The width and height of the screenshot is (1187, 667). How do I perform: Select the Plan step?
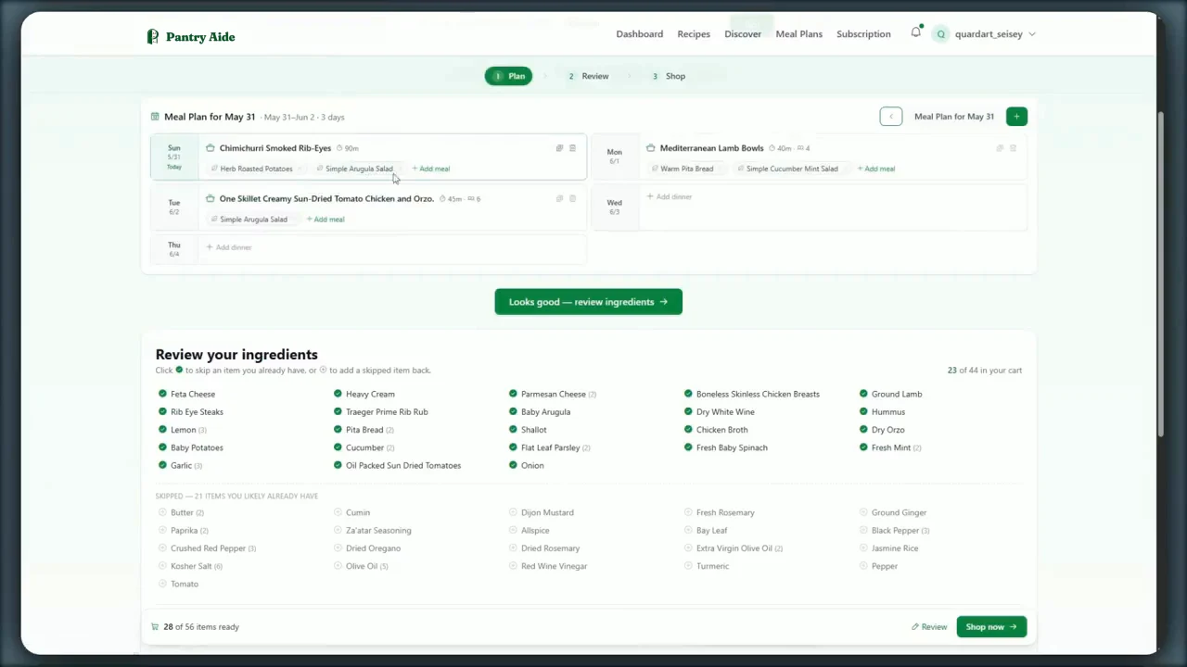pos(508,76)
